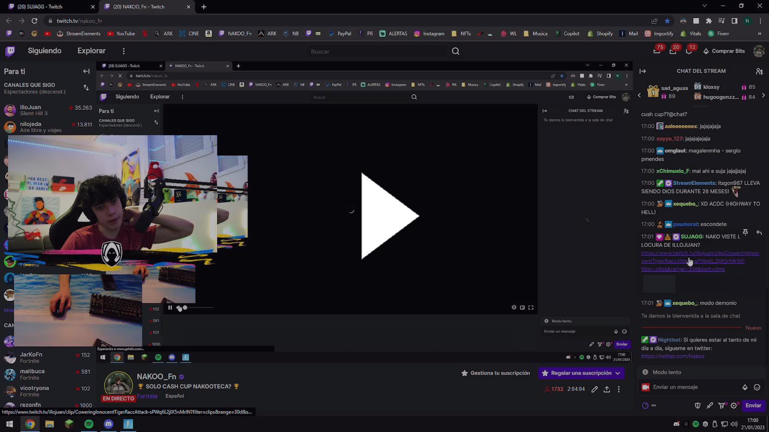Collapse the stream chat panel
The height and width of the screenshot is (432, 769).
click(x=643, y=71)
